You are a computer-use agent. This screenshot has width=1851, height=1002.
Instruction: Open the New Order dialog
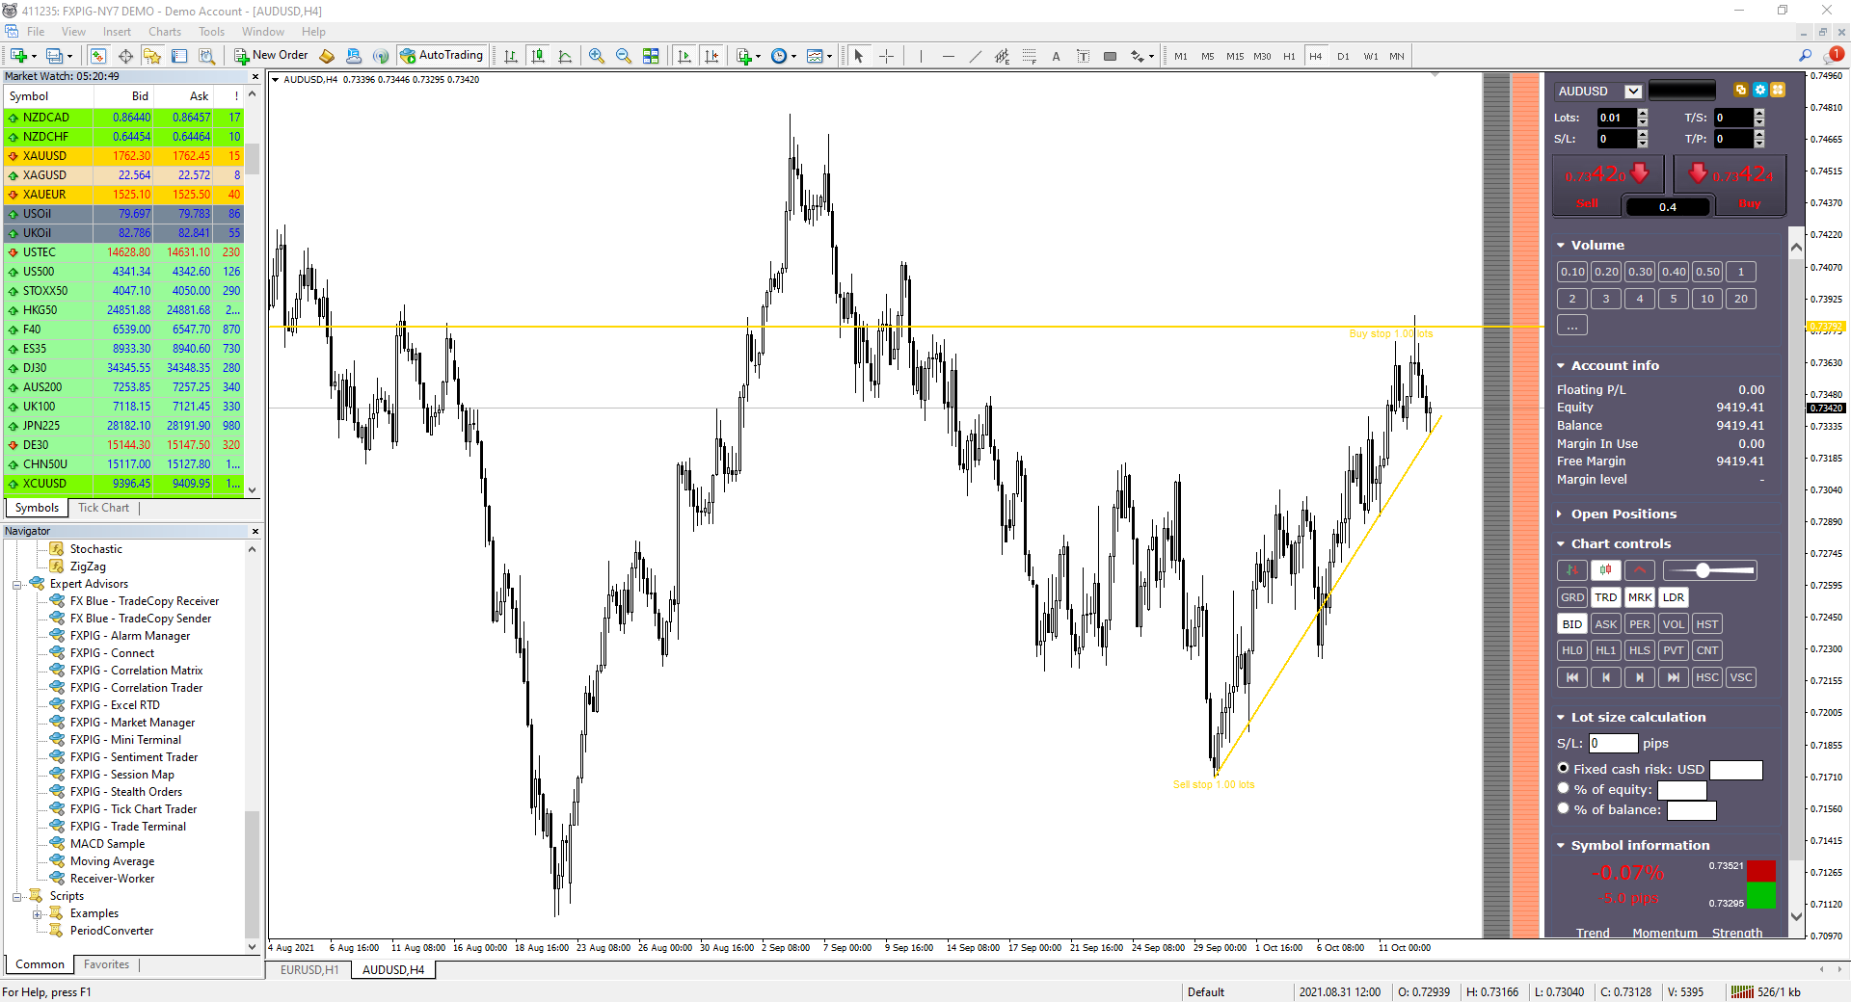(271, 56)
